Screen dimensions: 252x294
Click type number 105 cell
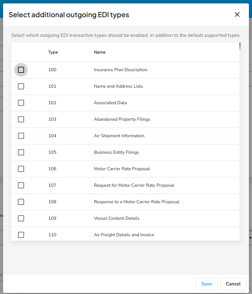pos(52,152)
